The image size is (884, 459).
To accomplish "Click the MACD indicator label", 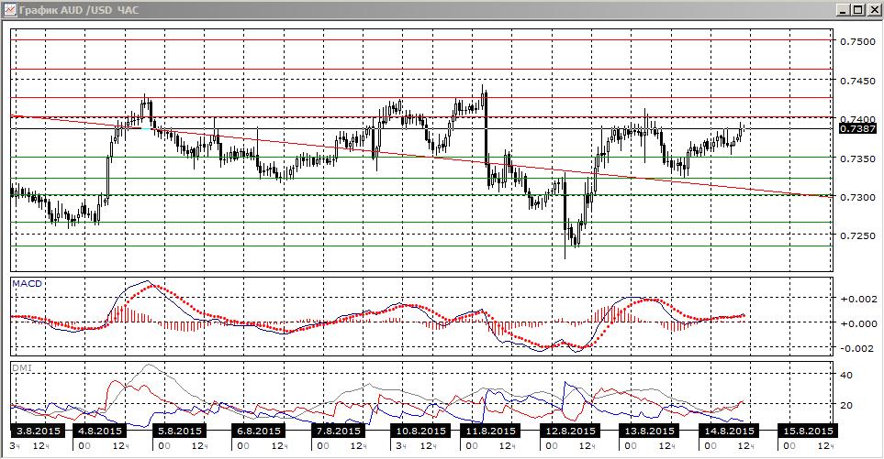I will point(27,283).
